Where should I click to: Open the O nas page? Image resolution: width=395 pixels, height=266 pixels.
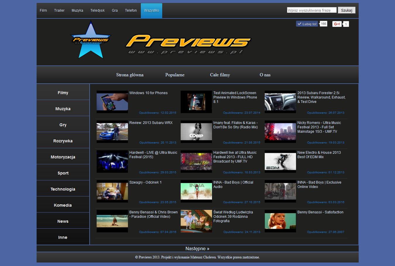(265, 75)
